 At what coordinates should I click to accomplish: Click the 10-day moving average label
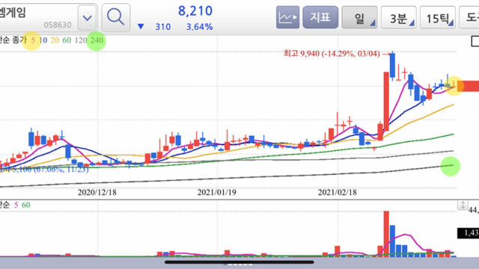[x=43, y=40]
